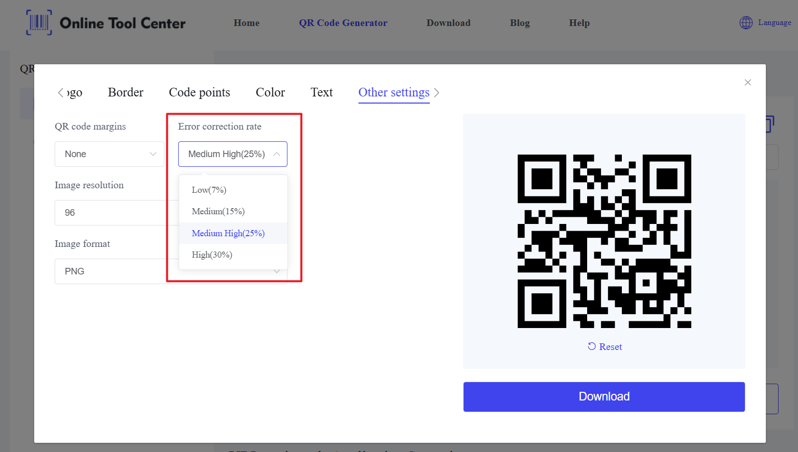Open Download page in navigation
The width and height of the screenshot is (798, 452).
point(449,23)
